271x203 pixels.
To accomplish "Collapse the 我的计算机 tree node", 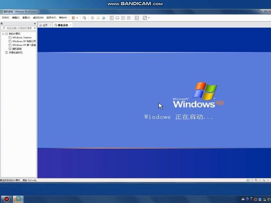I will [x=3, y=34].
